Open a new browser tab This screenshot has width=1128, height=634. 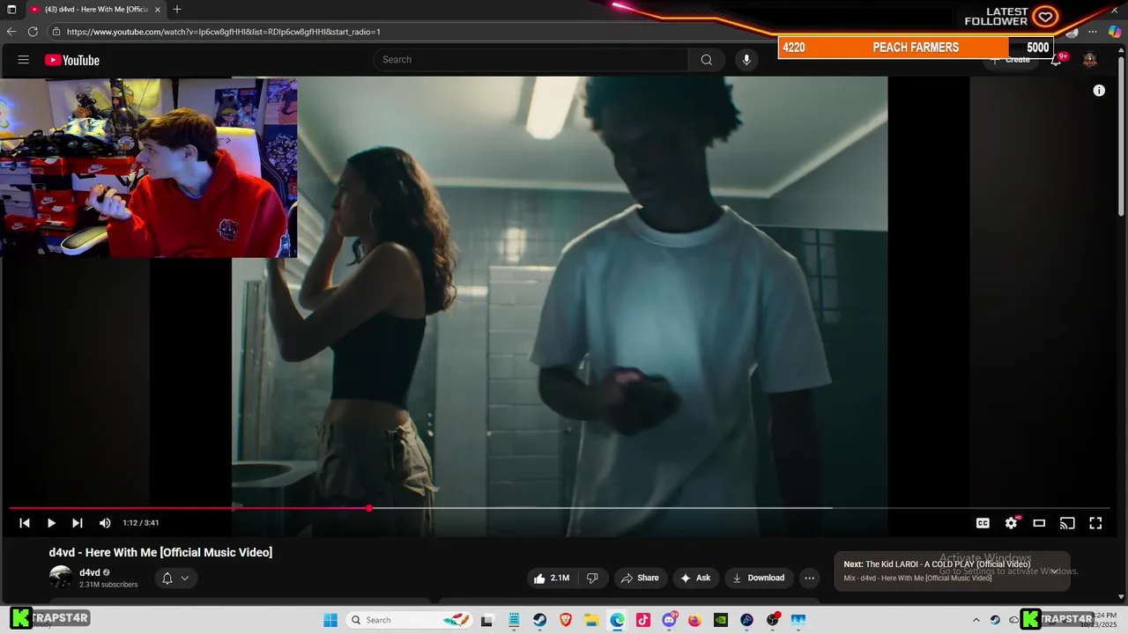point(177,10)
